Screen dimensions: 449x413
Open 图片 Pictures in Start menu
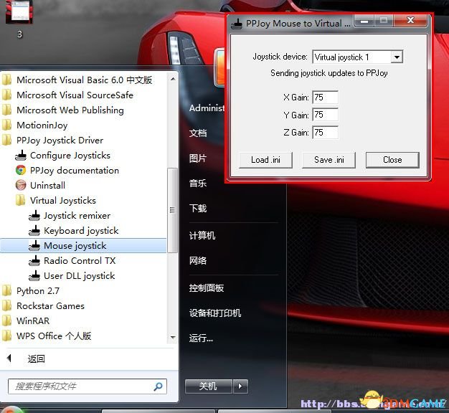(x=198, y=158)
